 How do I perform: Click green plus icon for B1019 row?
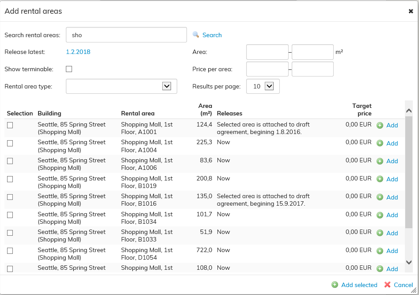click(380, 179)
